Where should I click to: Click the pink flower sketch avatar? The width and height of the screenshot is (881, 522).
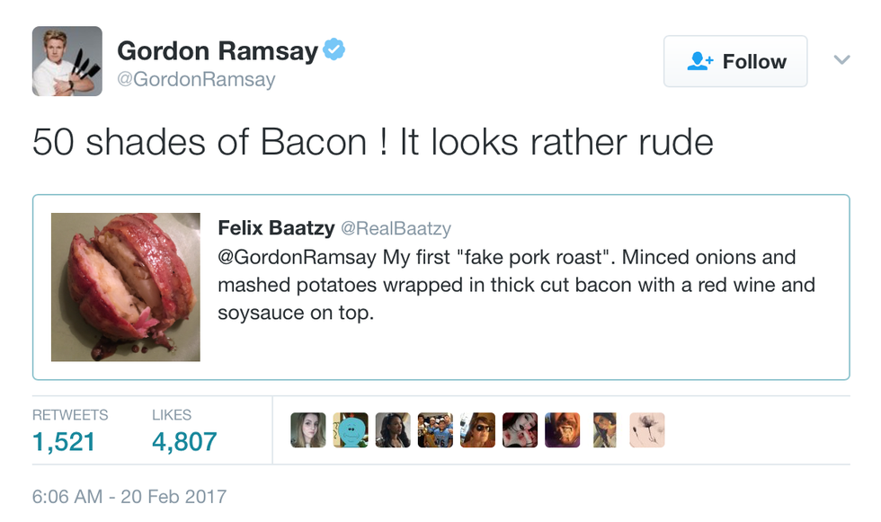[x=646, y=430]
